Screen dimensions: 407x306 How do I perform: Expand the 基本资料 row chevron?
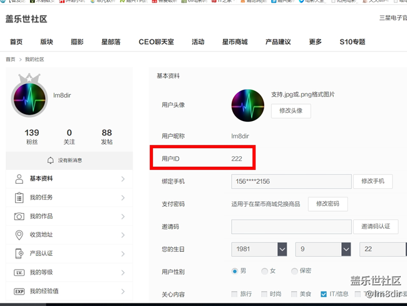point(123,179)
